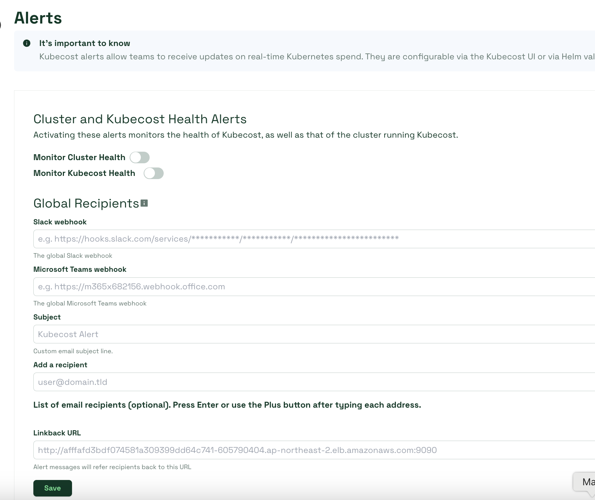
Task: Click the Slack webhook input field
Action: (314, 239)
